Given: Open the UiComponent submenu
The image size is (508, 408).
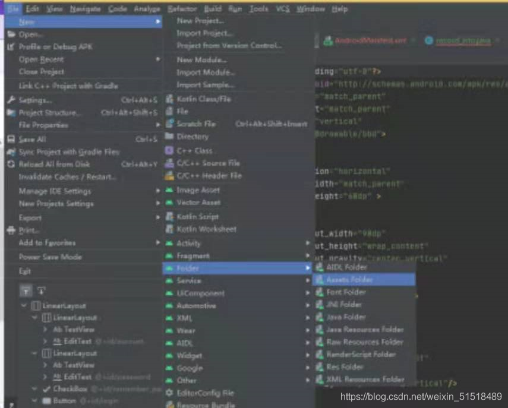Looking at the screenshot, I should (238, 293).
